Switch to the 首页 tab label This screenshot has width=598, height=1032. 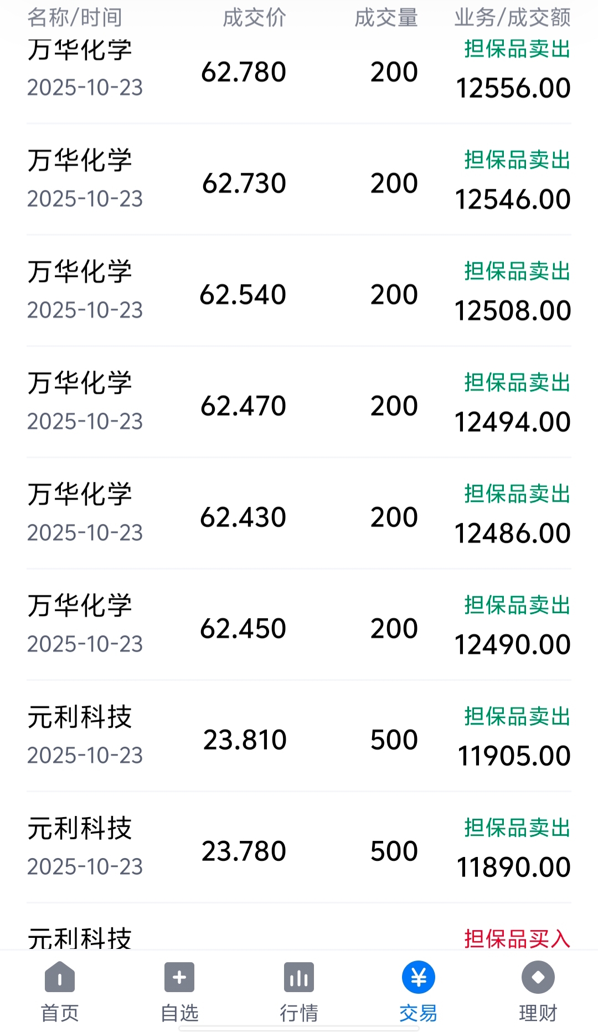60,1013
